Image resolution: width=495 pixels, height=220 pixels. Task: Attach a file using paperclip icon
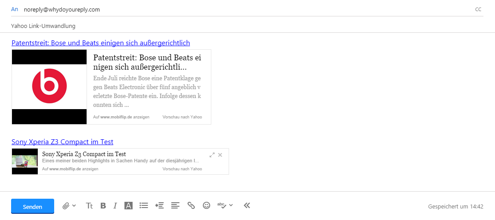66,206
